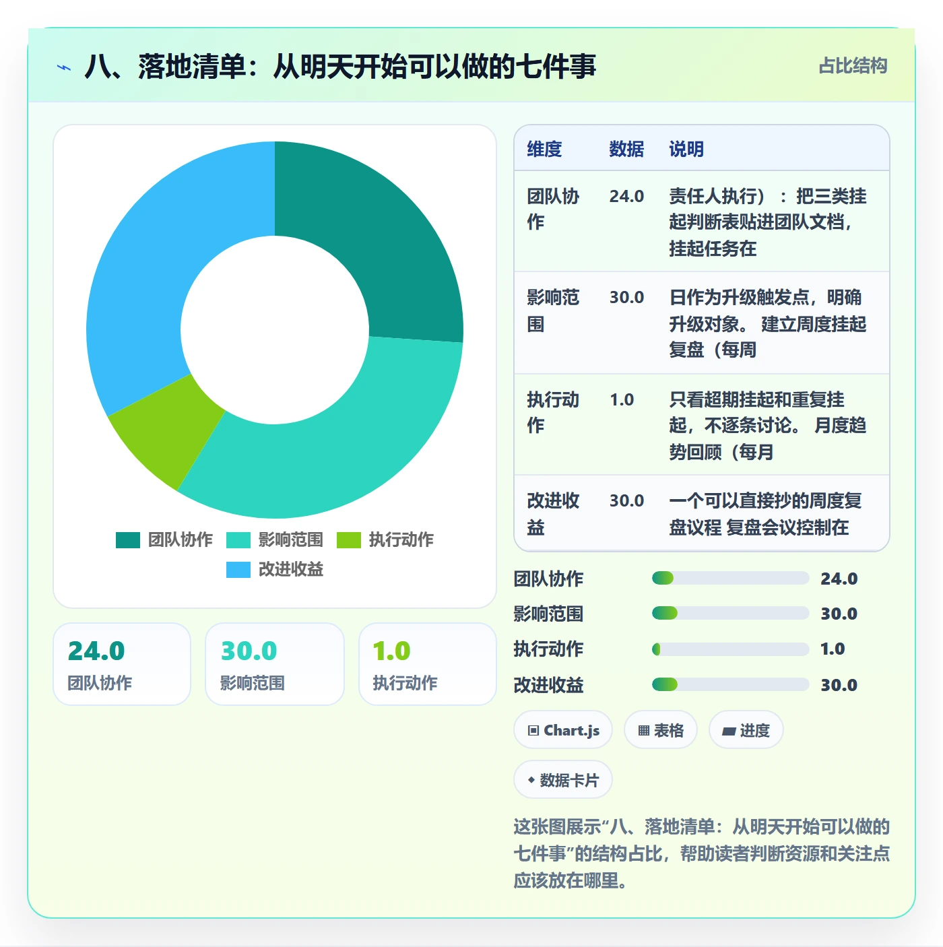Viewport: 943px width, 947px height.
Task: Click the section title 八、落地清单
Action: pyautogui.click(x=340, y=67)
